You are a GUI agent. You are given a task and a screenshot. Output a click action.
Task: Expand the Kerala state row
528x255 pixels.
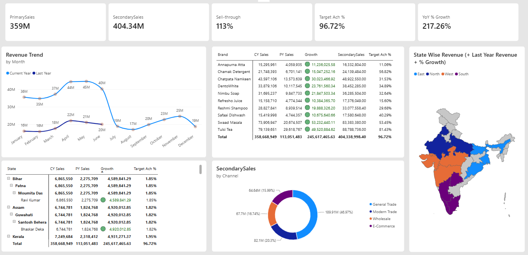point(9,236)
